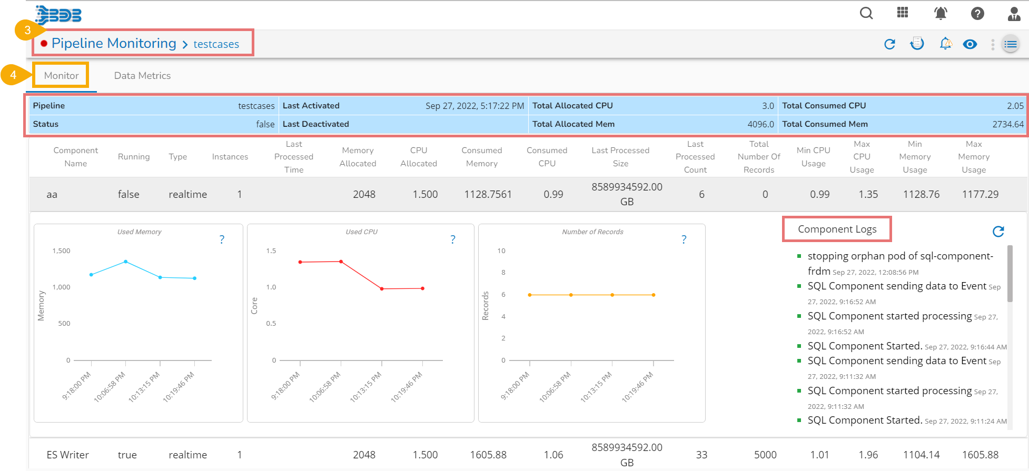Click the testcases breadcrumb link

216,44
